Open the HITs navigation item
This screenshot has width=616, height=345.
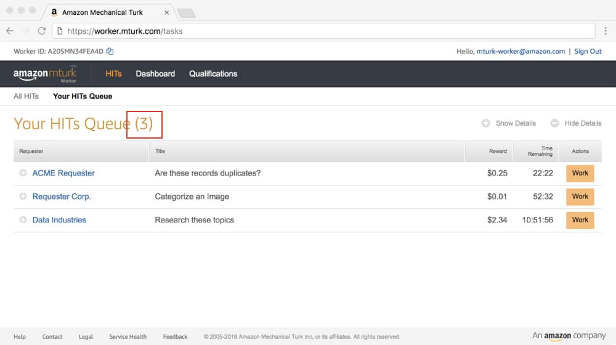pos(113,74)
